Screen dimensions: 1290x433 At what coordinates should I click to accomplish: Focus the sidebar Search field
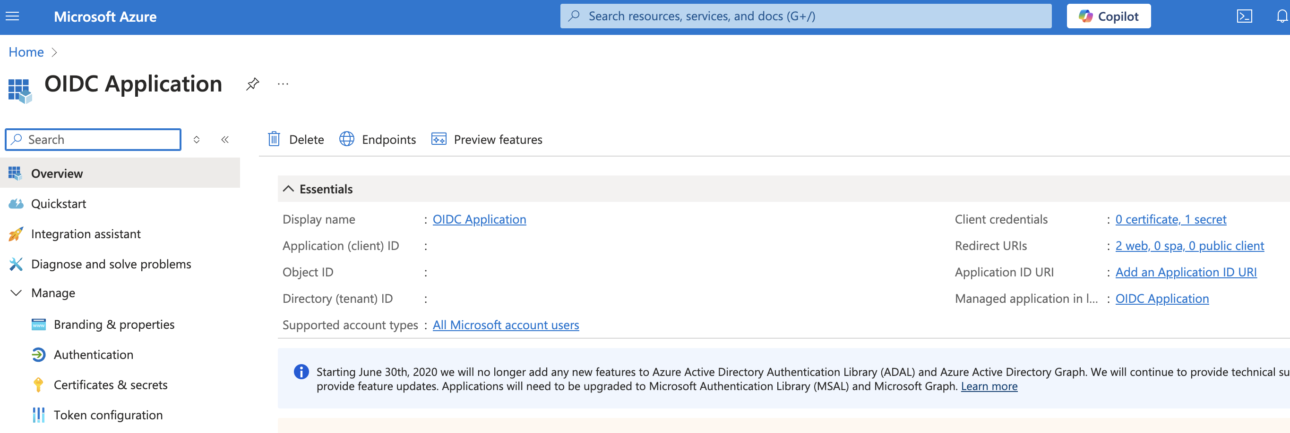coord(93,140)
